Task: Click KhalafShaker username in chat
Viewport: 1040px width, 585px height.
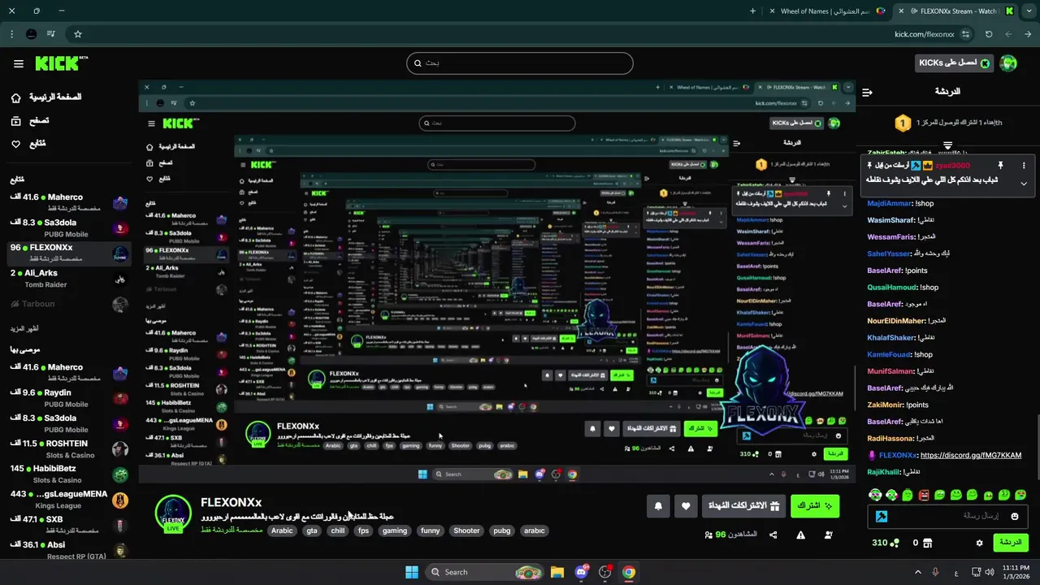Action: coord(890,337)
